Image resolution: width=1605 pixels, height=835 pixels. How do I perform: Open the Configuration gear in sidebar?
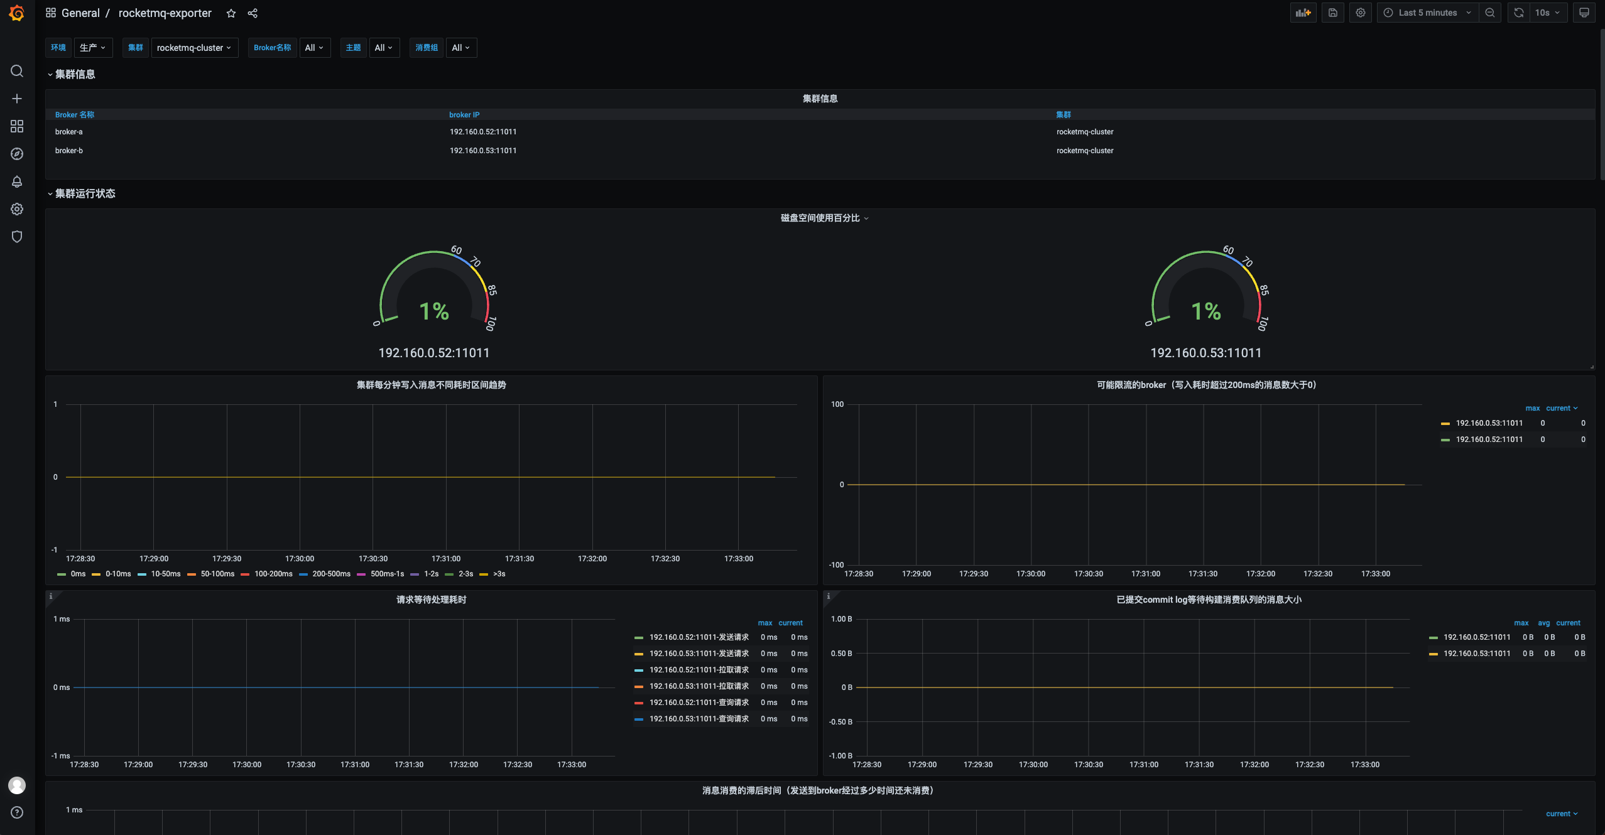coord(17,209)
